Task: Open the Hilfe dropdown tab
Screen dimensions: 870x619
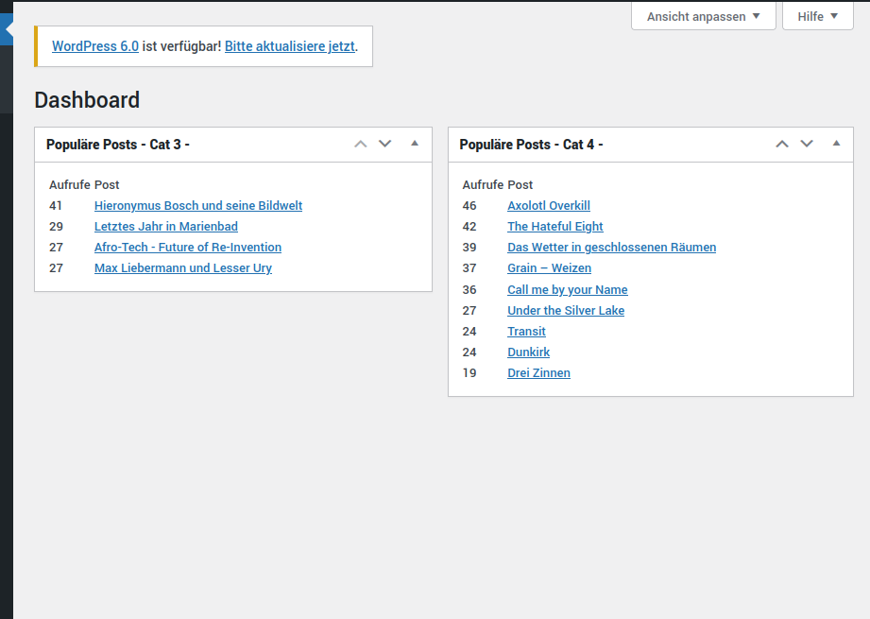Action: click(818, 16)
